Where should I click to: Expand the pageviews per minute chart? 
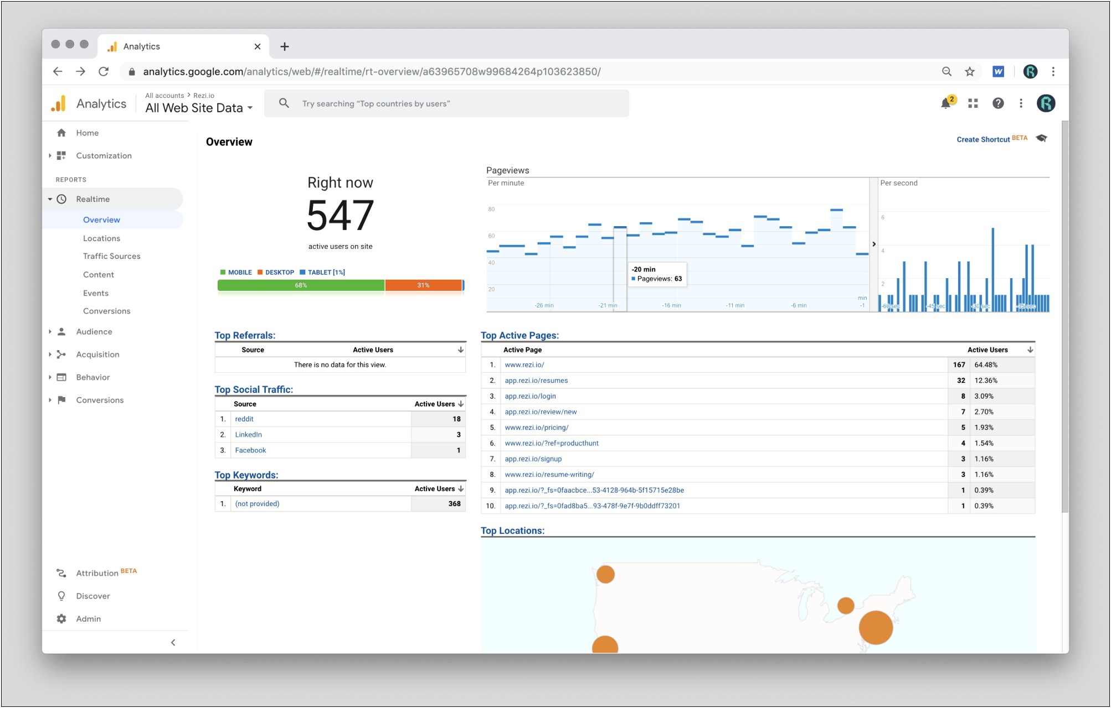873,244
